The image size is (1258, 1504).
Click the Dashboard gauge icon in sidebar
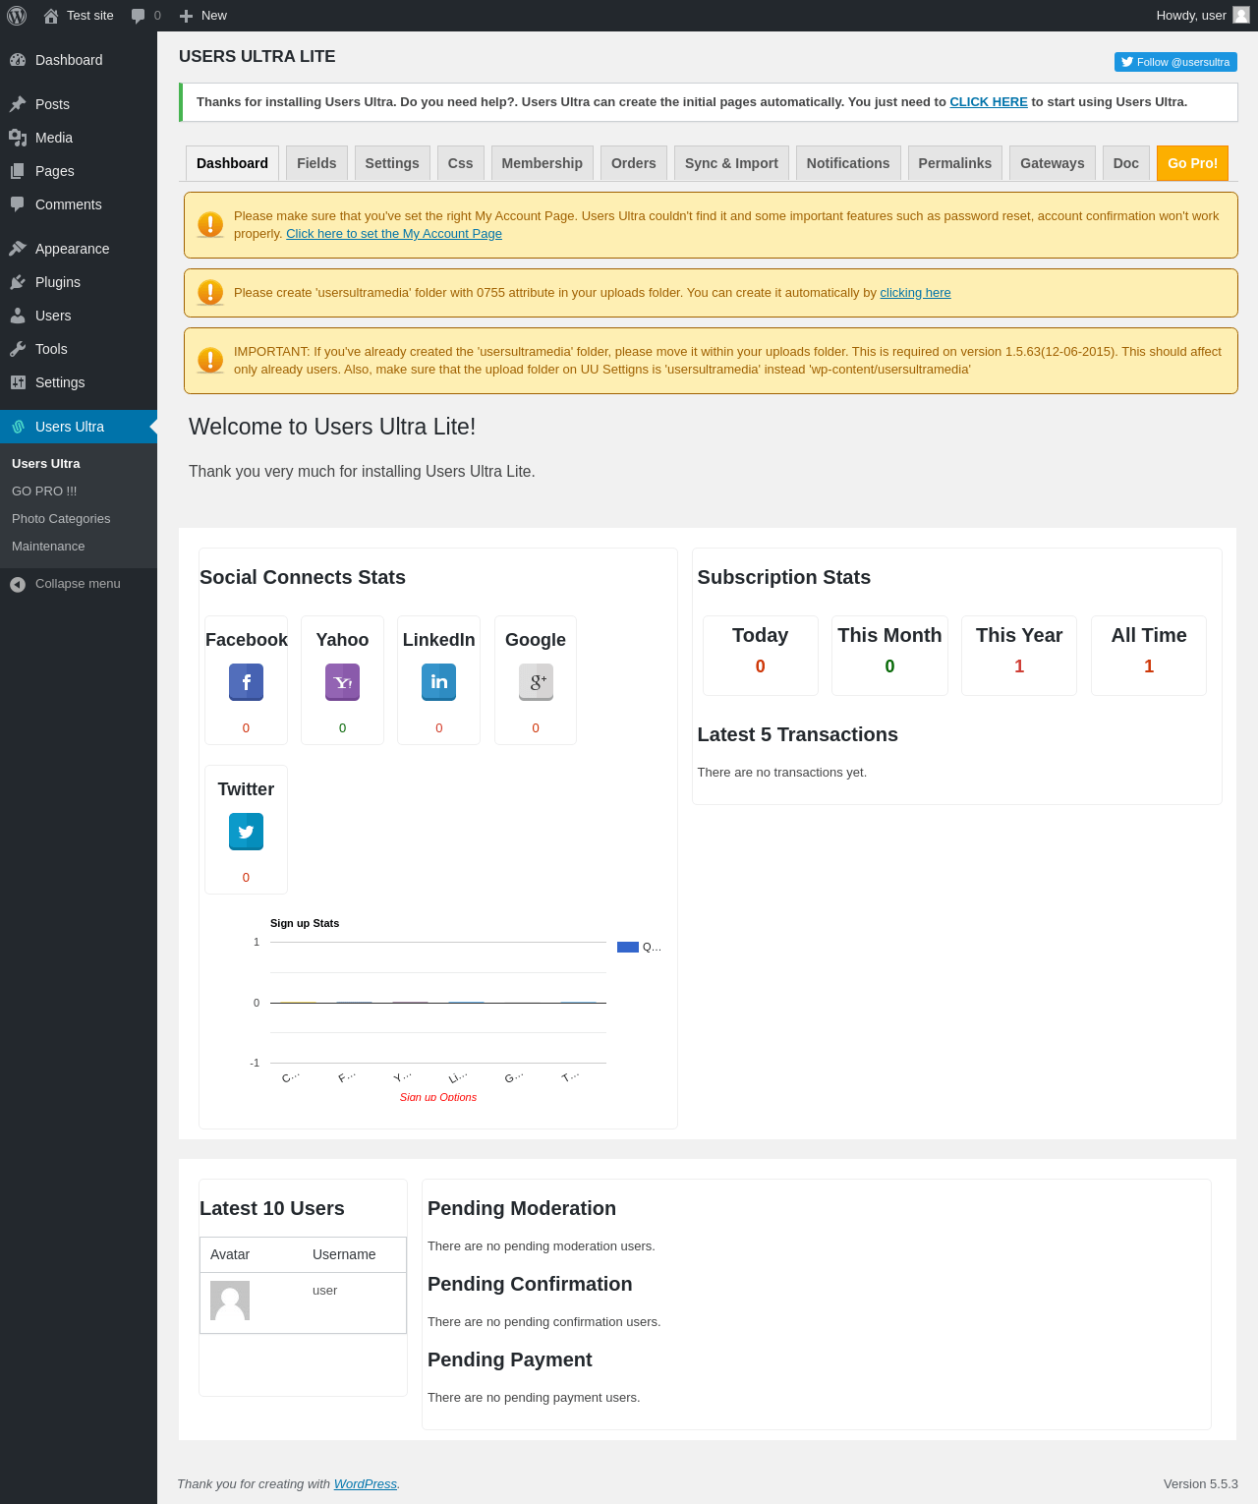click(18, 60)
